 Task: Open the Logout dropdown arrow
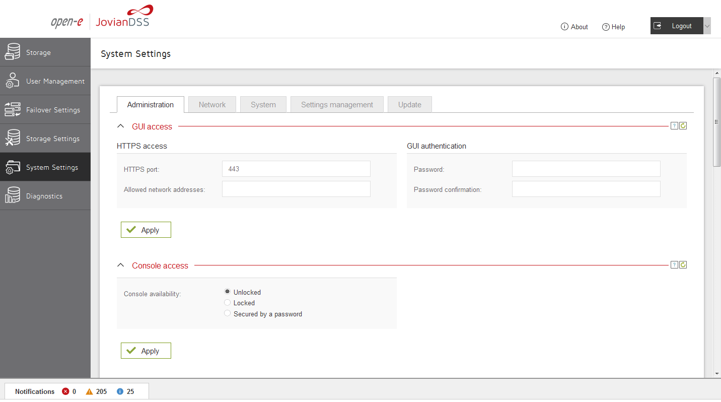[x=707, y=26]
